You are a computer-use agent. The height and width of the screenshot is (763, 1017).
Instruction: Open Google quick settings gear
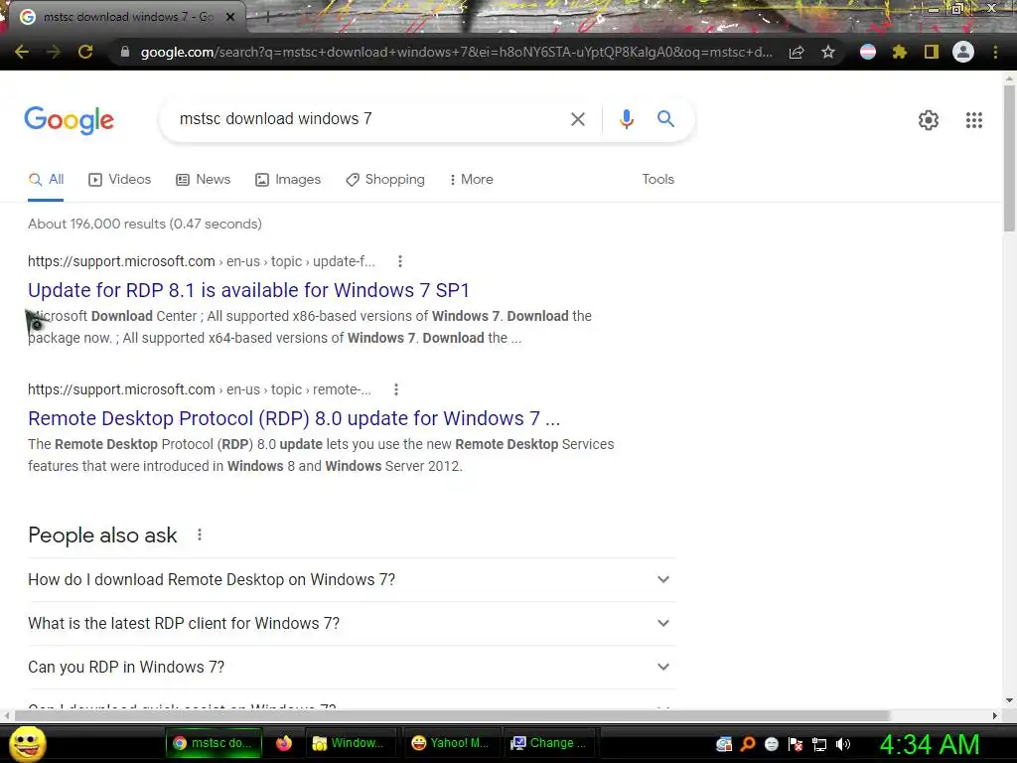(929, 120)
